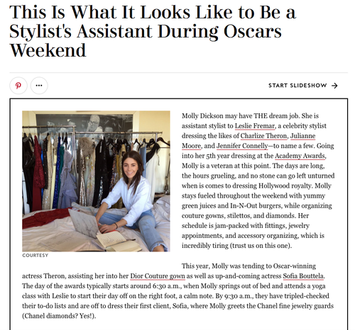Screen dimensions: 355x330
Task: Open the Julianne Moore link
Action: tap(248, 141)
